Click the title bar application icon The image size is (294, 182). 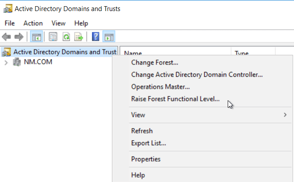pos(8,9)
